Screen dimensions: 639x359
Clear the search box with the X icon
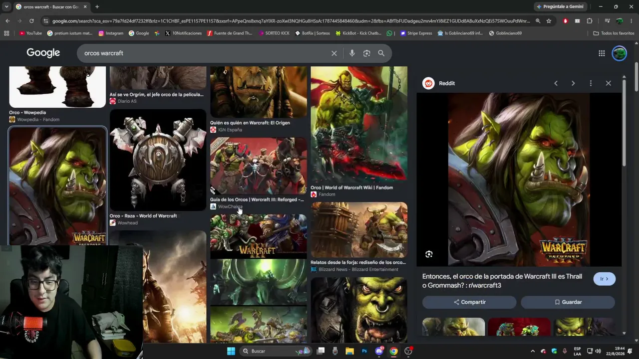point(334,53)
